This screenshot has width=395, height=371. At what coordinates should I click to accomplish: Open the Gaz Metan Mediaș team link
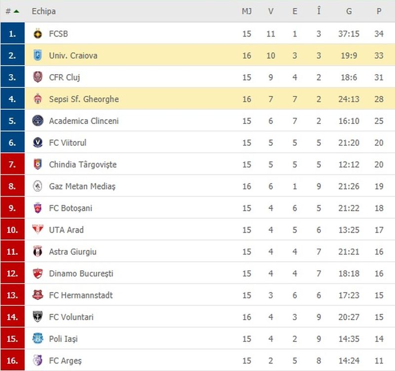click(x=82, y=186)
